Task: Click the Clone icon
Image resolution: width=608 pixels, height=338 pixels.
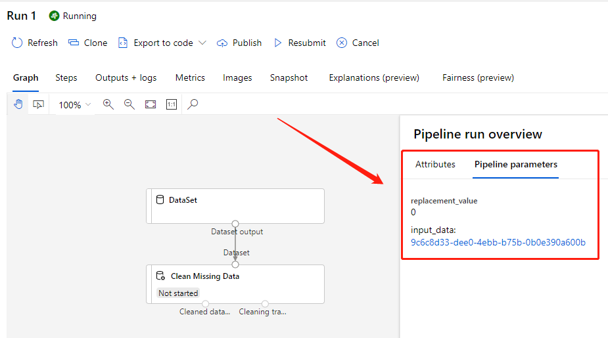Action: pos(74,43)
